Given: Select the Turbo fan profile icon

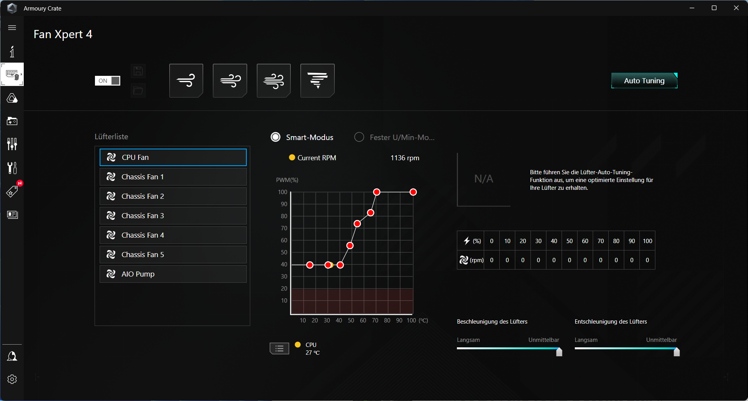Looking at the screenshot, I should click(x=274, y=81).
